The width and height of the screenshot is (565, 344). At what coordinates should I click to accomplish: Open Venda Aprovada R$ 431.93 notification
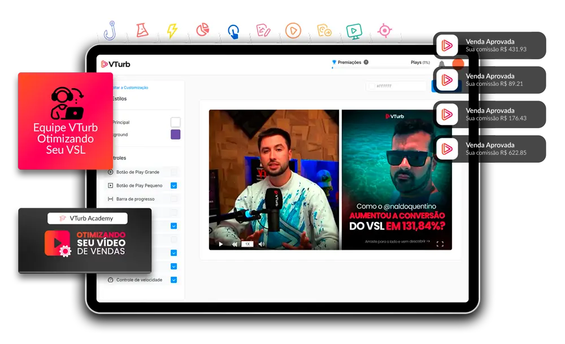point(490,45)
